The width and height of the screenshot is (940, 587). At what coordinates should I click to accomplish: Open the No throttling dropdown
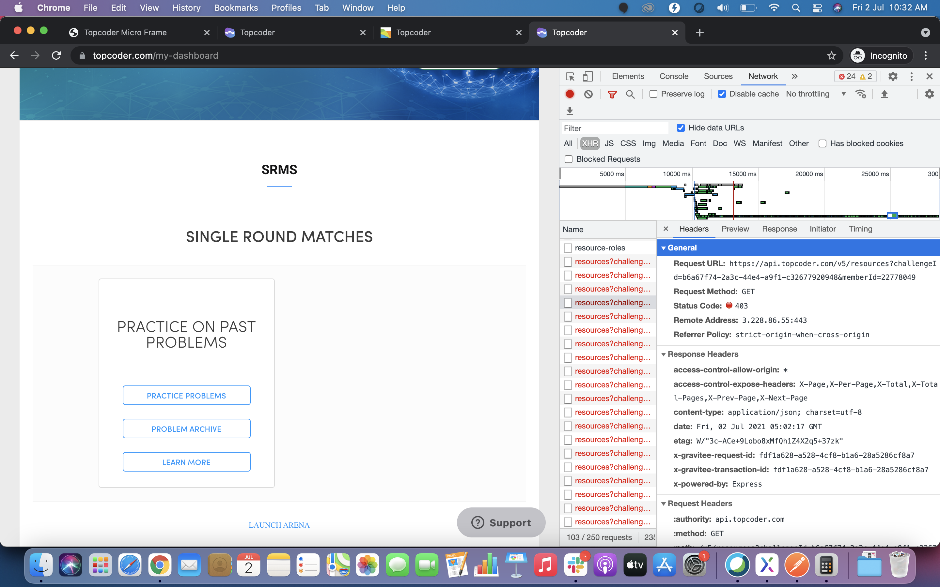(815, 94)
